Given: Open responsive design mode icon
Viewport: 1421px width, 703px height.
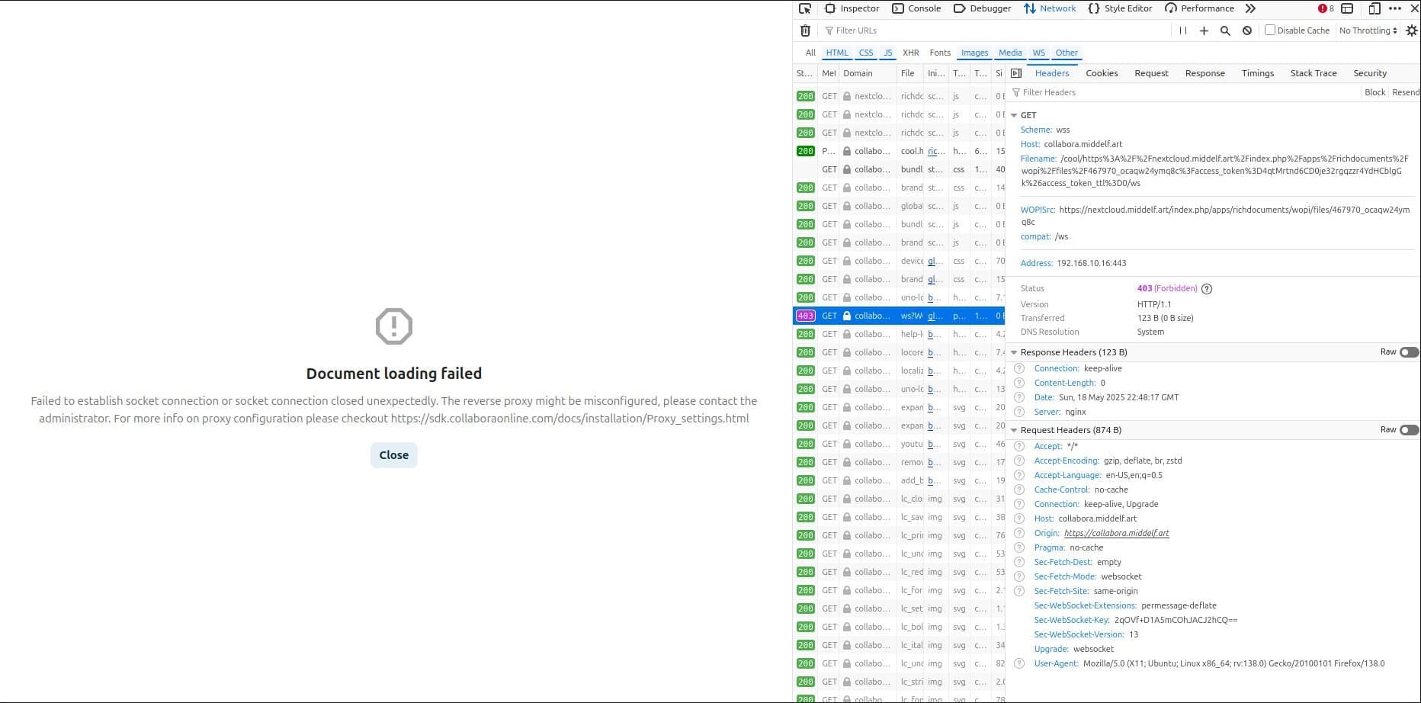Looking at the screenshot, I should (1374, 8).
